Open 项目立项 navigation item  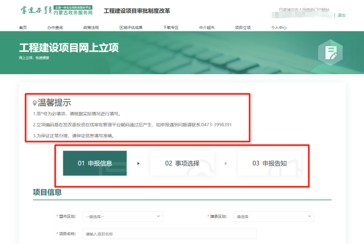click(243, 27)
